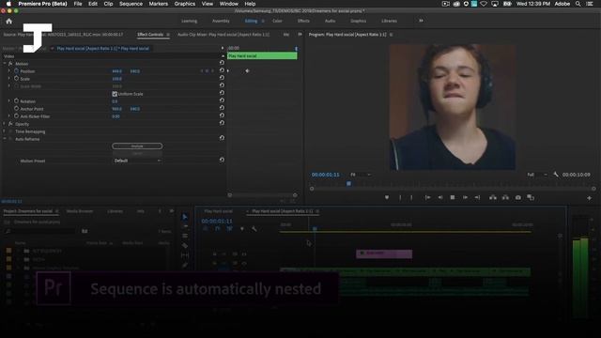Reset the Auto Reframe effect

coord(222,138)
